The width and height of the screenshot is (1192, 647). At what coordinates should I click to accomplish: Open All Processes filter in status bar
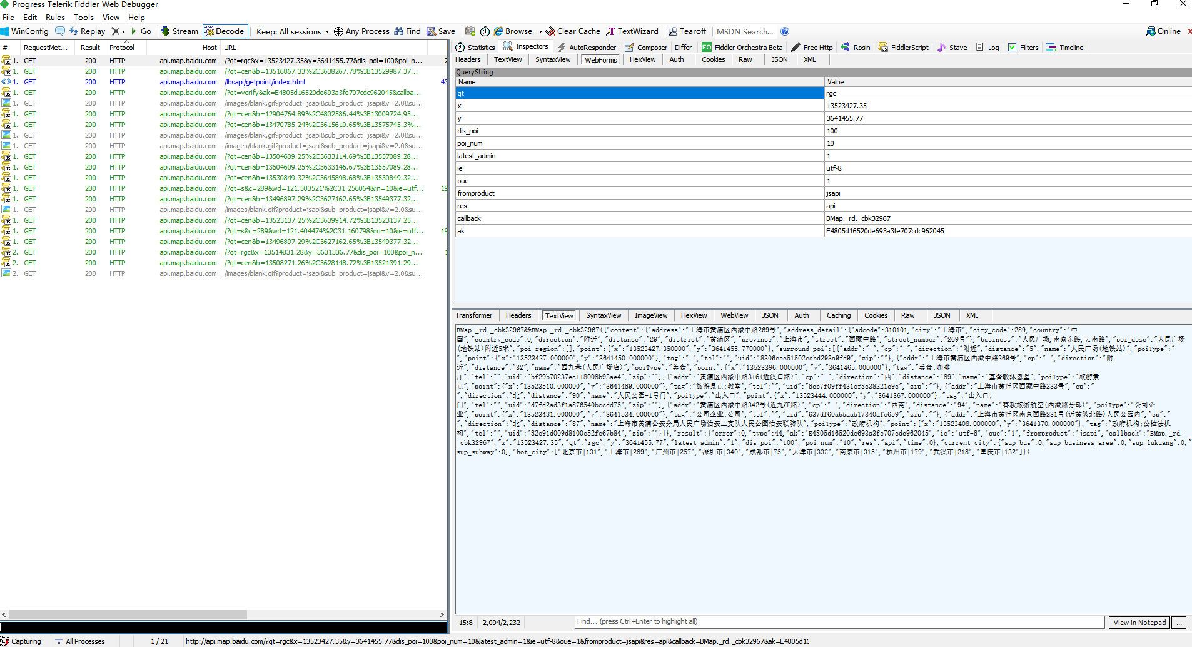80,641
